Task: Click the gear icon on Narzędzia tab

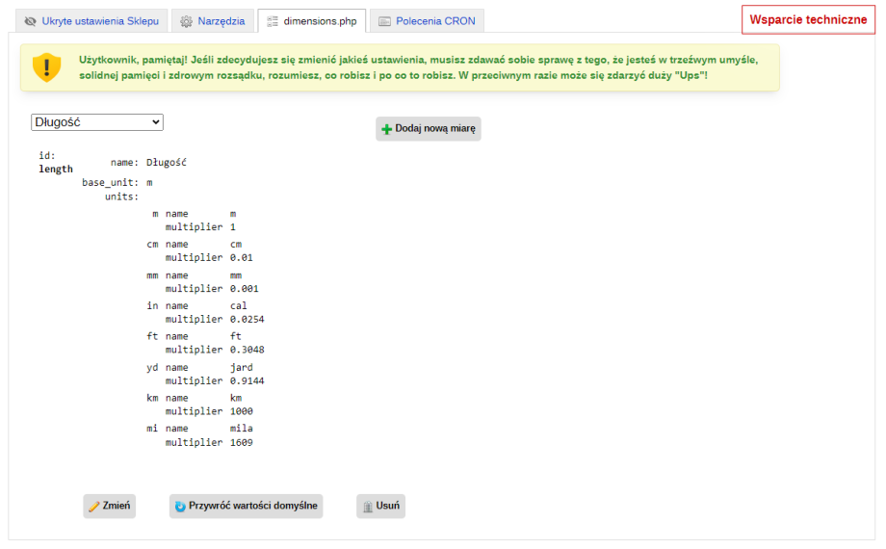Action: (187, 20)
